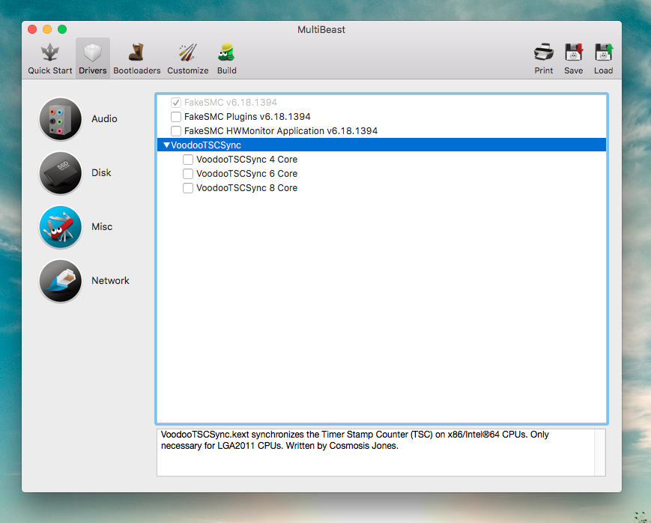Select the VoodooTSCSync group row
The image size is (651, 523).
click(381, 145)
